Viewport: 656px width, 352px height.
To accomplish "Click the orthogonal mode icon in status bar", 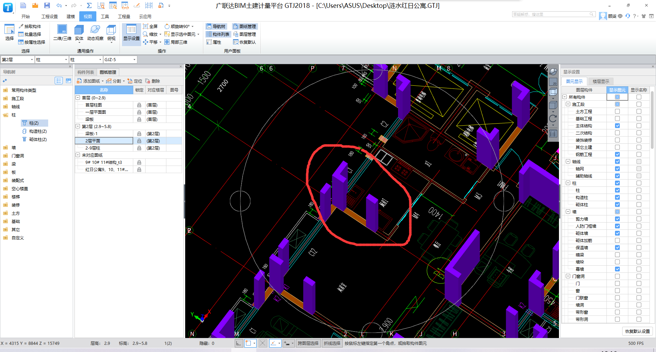I will [239, 343].
